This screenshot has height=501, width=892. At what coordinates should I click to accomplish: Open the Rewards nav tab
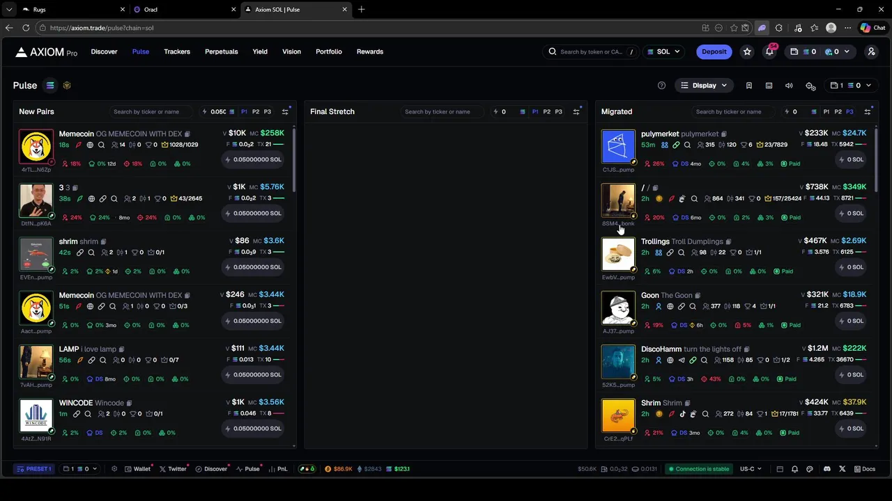(x=370, y=51)
